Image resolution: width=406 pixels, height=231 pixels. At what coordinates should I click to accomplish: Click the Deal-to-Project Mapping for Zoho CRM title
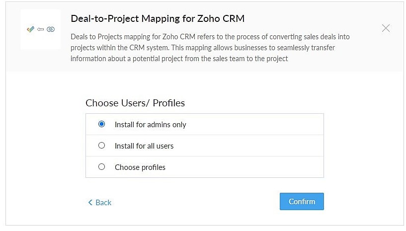tap(158, 19)
